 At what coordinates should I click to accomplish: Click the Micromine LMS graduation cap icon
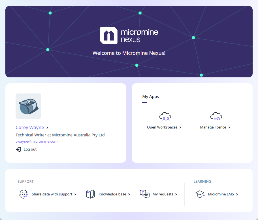(x=200, y=194)
